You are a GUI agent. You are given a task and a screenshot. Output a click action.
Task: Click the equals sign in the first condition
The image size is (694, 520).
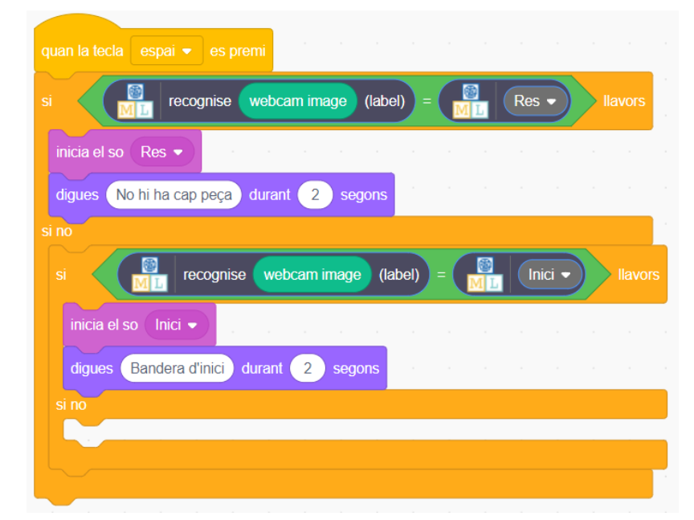click(x=427, y=101)
